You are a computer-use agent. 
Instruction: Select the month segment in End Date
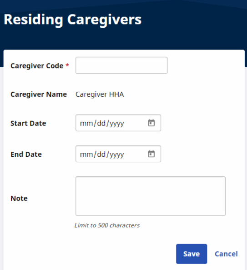click(86, 154)
